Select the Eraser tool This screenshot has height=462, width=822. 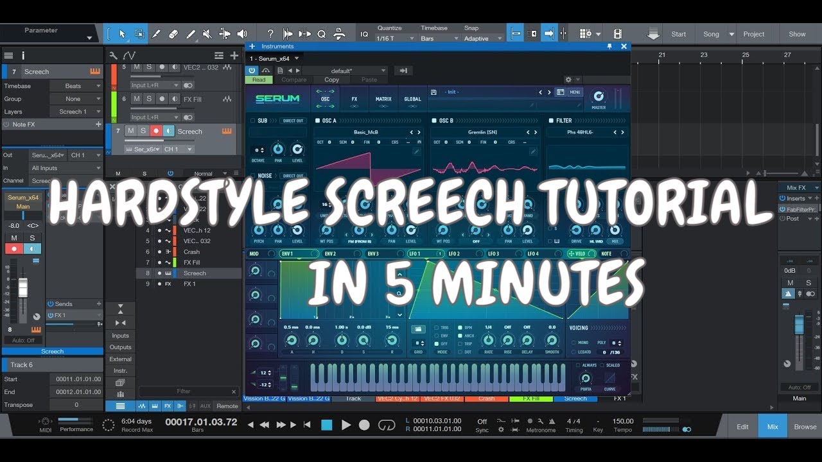pos(173,34)
